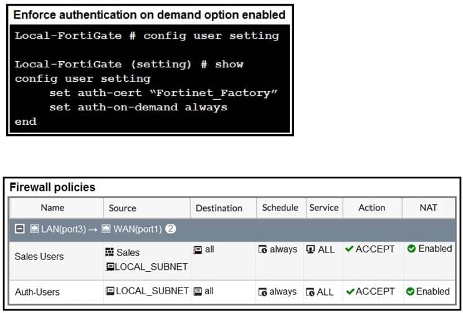
Task: Sort by the Name column header
Action: [52, 208]
